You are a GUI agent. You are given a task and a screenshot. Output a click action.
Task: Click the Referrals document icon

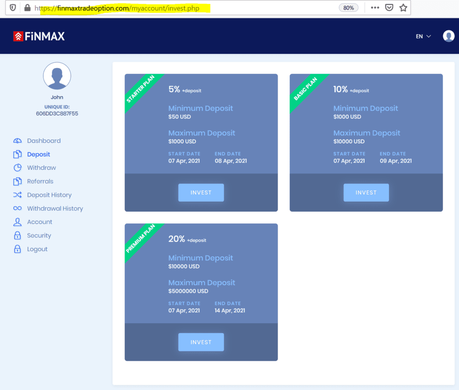coord(17,181)
